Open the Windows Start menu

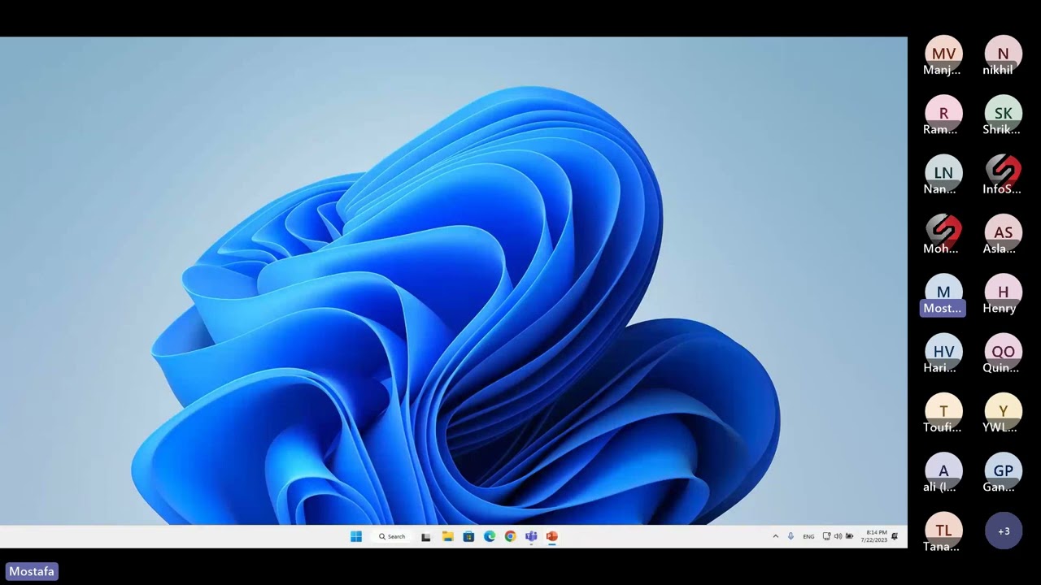click(356, 536)
